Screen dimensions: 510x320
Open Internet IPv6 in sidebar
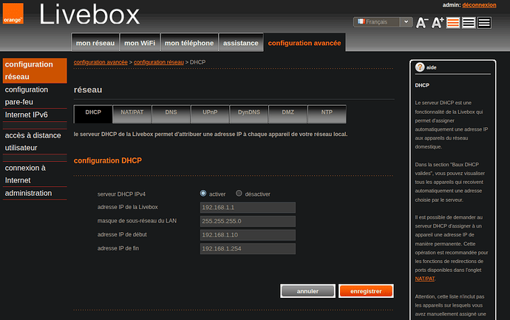point(35,115)
